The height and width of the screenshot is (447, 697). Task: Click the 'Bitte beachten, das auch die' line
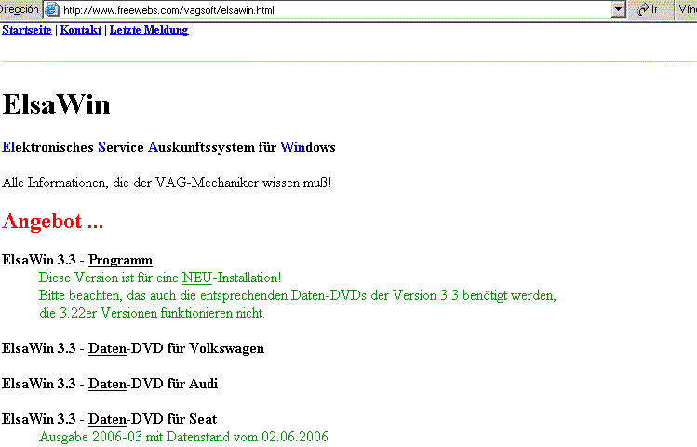[x=298, y=295]
